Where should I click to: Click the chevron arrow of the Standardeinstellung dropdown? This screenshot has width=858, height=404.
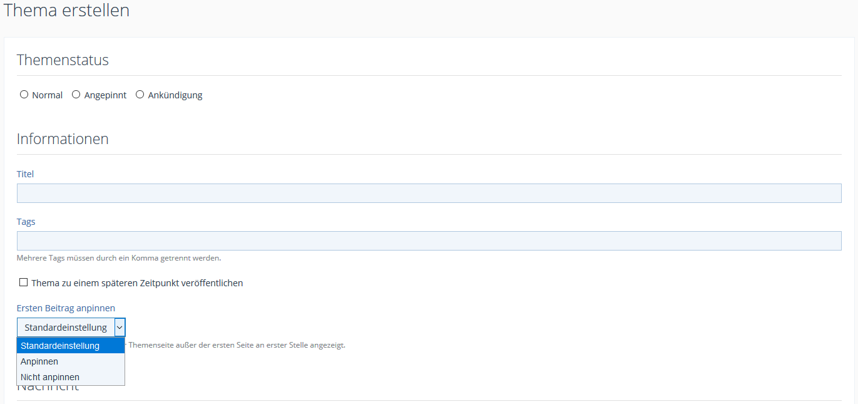(120, 328)
